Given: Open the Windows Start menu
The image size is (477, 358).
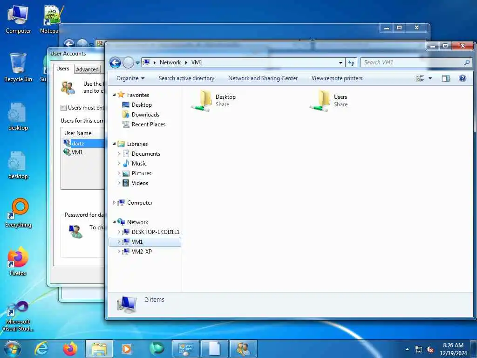Looking at the screenshot, I should tap(13, 349).
